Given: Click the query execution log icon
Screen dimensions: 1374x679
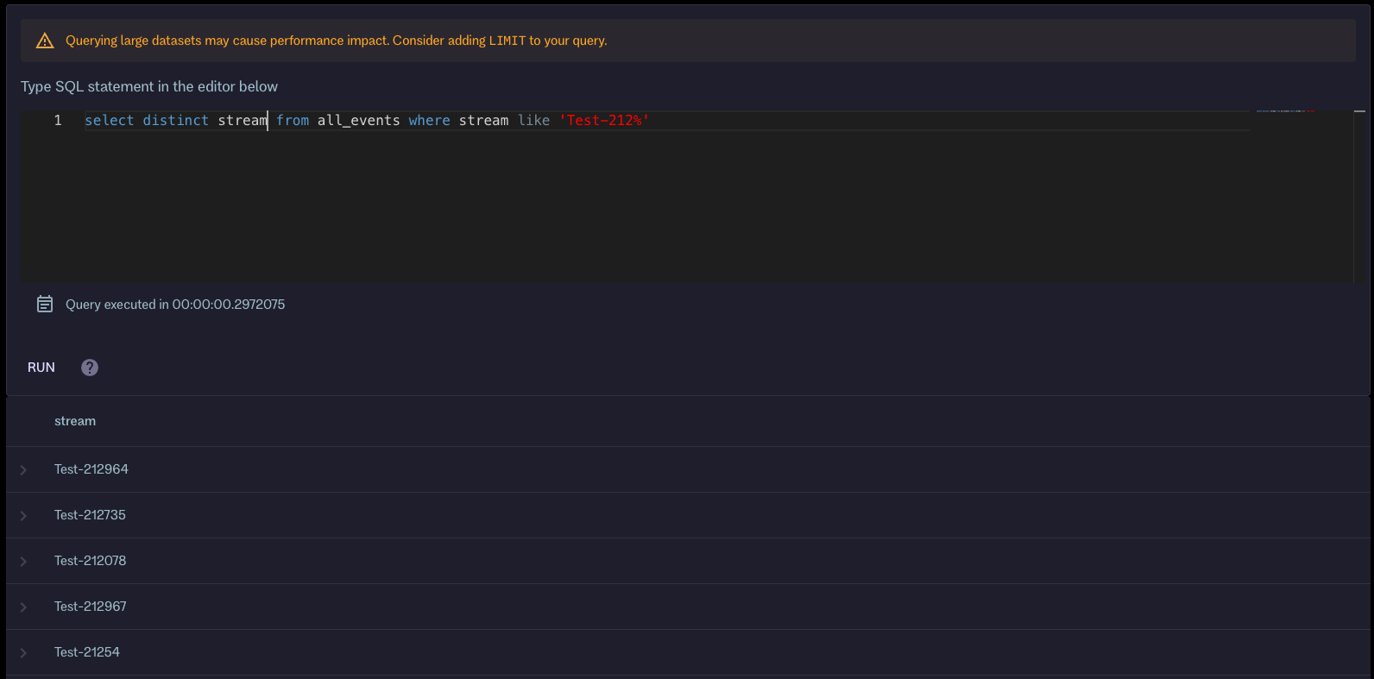Looking at the screenshot, I should tap(45, 304).
